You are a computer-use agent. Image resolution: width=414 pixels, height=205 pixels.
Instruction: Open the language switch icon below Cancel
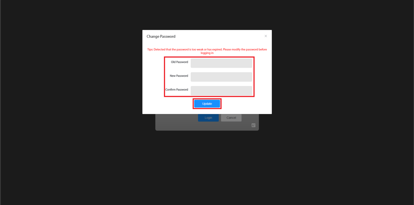[x=253, y=125]
